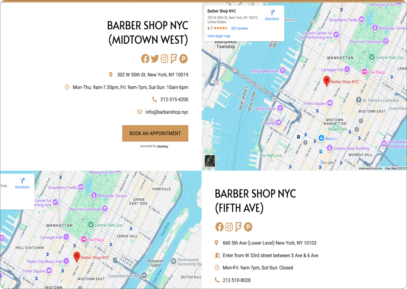Click Fifth Ave Facebook icon
The image size is (407, 289).
pos(219,227)
